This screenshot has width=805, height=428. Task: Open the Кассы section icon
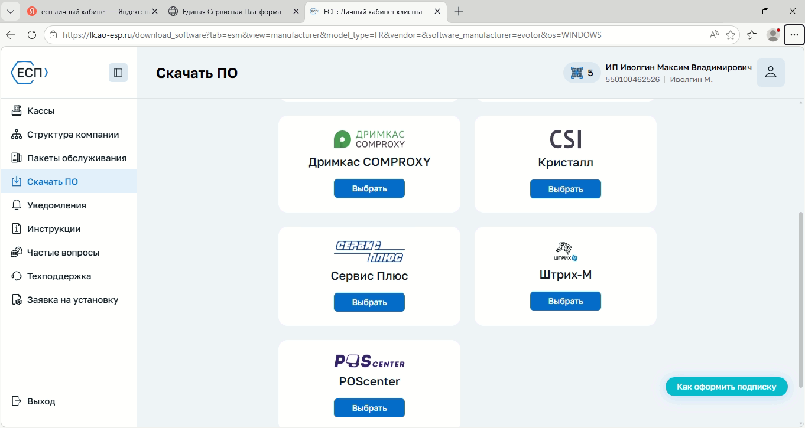[x=17, y=111]
